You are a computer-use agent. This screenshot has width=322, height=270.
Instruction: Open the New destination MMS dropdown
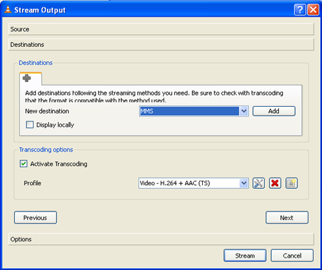[194, 111]
